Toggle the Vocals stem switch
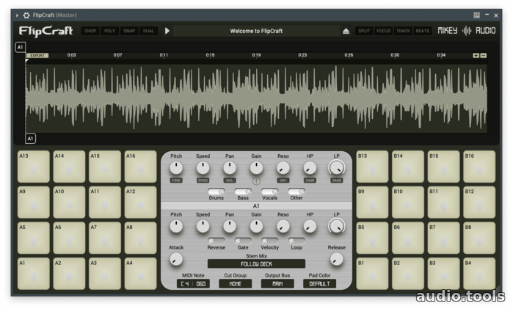This screenshot has width=513, height=309. 269,192
